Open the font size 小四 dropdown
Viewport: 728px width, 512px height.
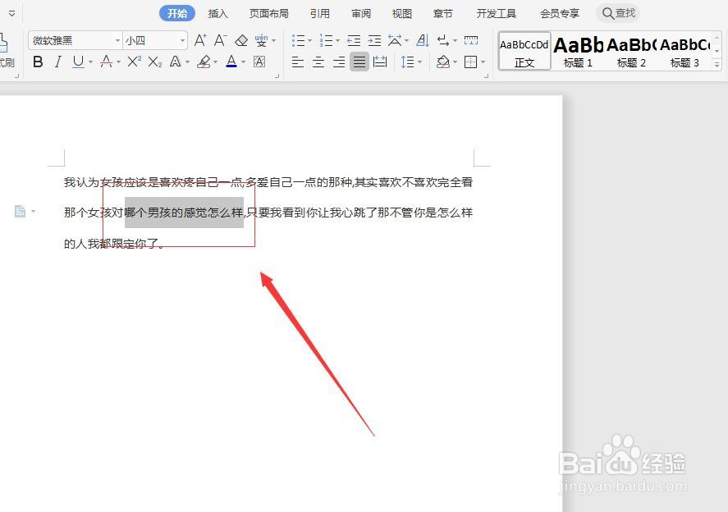pyautogui.click(x=182, y=39)
